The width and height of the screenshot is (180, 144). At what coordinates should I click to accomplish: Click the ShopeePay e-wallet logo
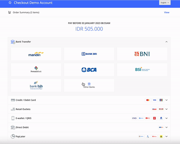coord(148,118)
